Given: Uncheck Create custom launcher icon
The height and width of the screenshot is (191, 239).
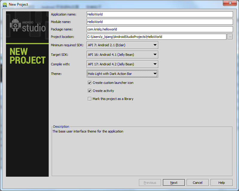Looking at the screenshot, I should 90,83.
